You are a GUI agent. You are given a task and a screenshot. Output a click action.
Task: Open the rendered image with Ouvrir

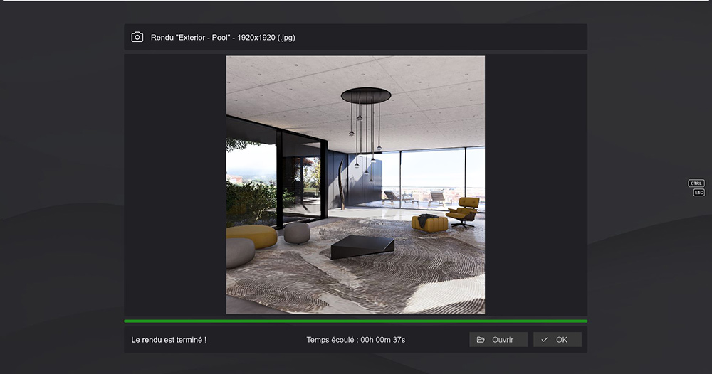[498, 340]
